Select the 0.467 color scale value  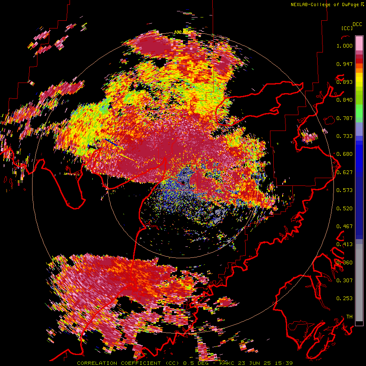[x=344, y=227]
